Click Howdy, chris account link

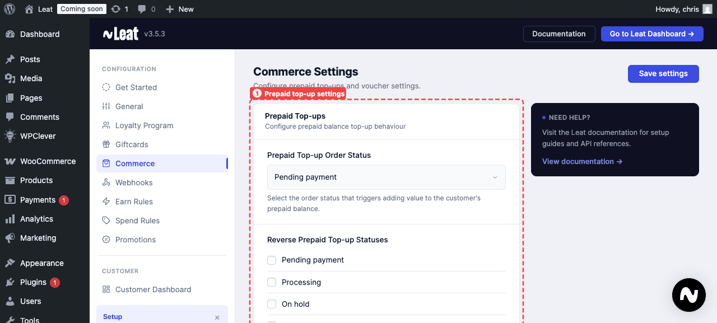(x=683, y=9)
